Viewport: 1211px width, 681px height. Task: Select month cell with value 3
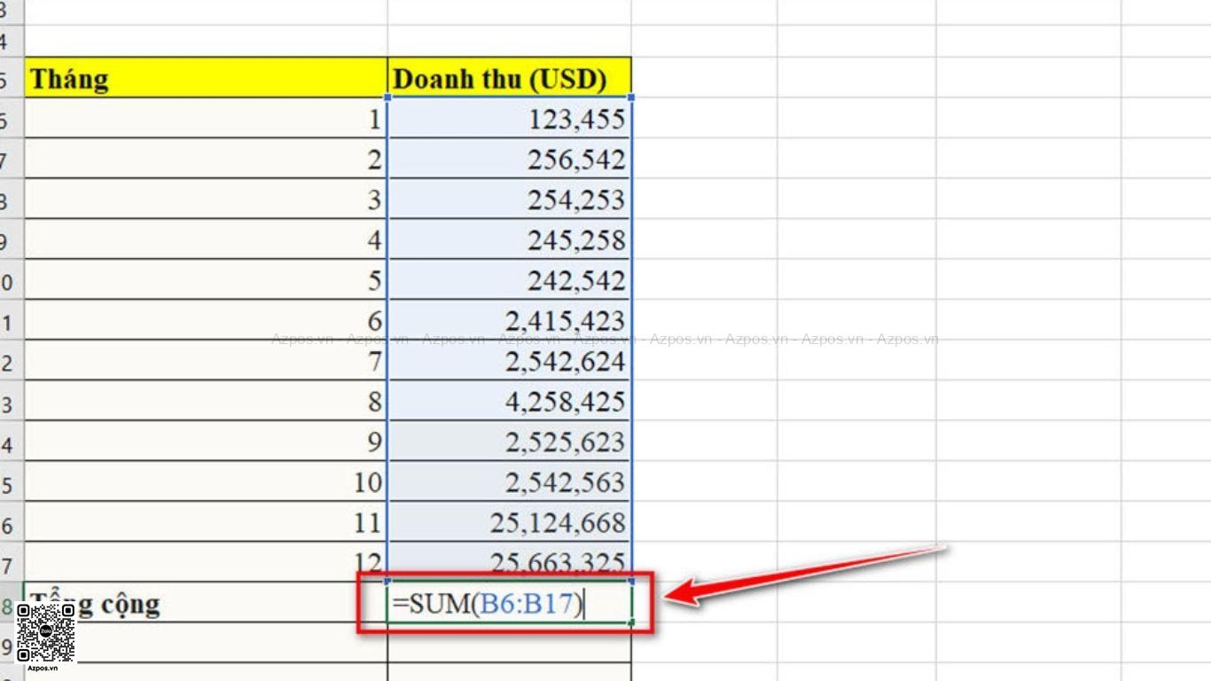[x=206, y=200]
